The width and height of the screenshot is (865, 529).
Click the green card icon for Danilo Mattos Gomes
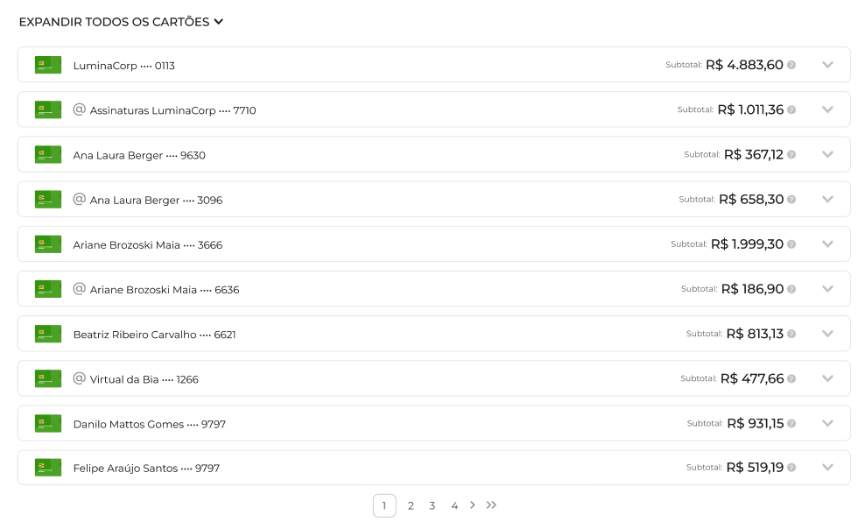[x=48, y=424]
